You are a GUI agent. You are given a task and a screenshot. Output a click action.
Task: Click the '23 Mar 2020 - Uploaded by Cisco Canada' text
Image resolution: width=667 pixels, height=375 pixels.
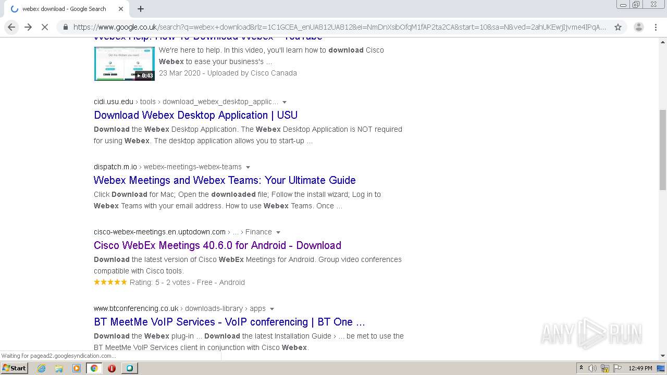point(228,73)
